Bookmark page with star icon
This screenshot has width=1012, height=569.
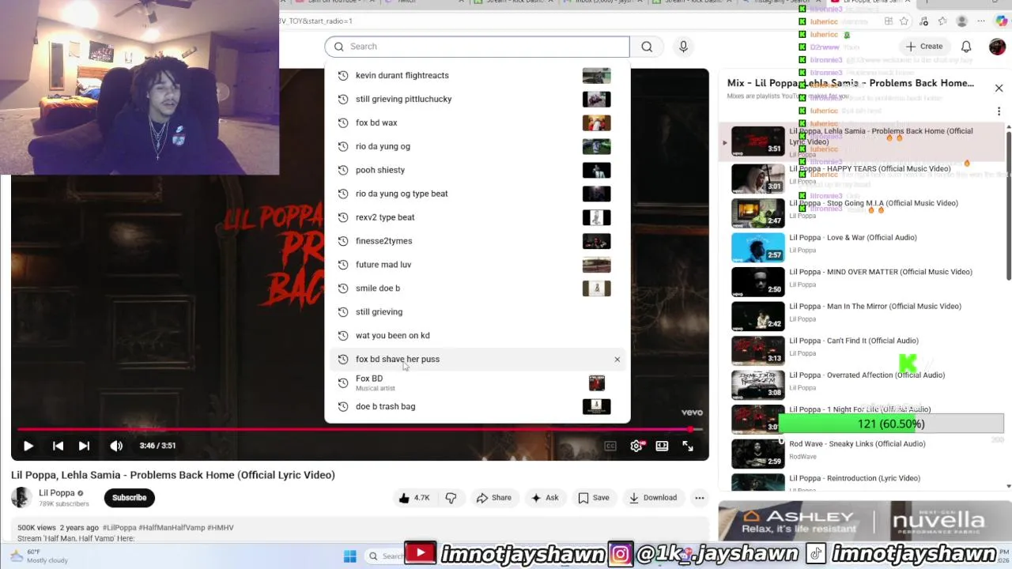904,21
